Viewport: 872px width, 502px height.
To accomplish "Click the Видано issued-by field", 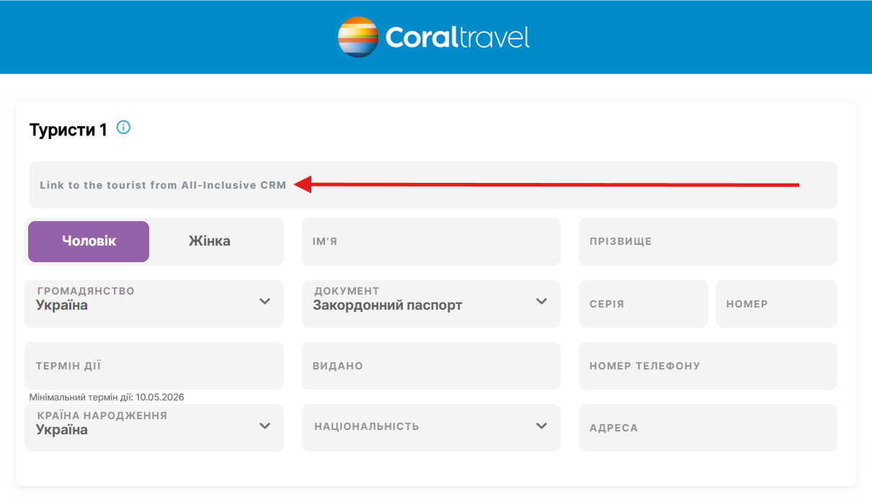I will (430, 366).
